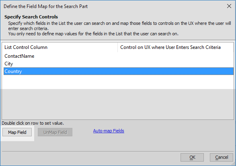This screenshot has width=236, height=166.
Task: Click the Specify Search Controls heading
Action: pyautogui.click(x=31, y=17)
